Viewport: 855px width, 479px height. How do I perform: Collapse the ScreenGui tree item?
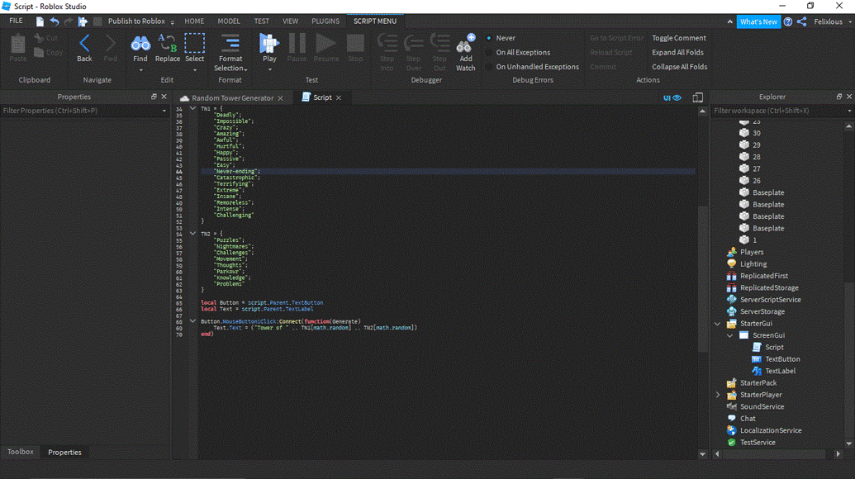(x=729, y=335)
